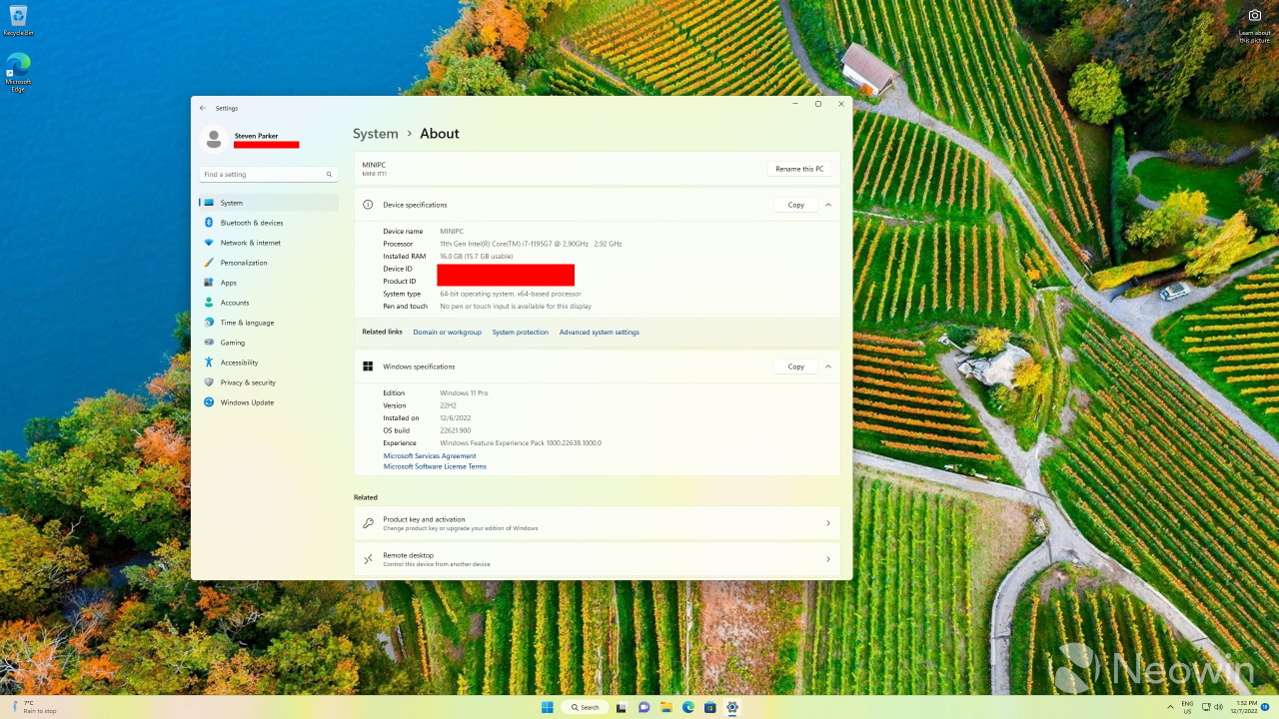Viewport: 1279px width, 719px height.
Task: Launch Microsoft Edge from the taskbar
Action: (x=687, y=707)
